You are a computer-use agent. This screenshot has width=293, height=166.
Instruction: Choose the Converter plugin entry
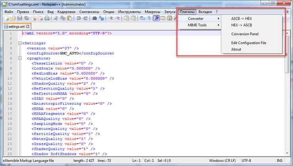coord(200,19)
